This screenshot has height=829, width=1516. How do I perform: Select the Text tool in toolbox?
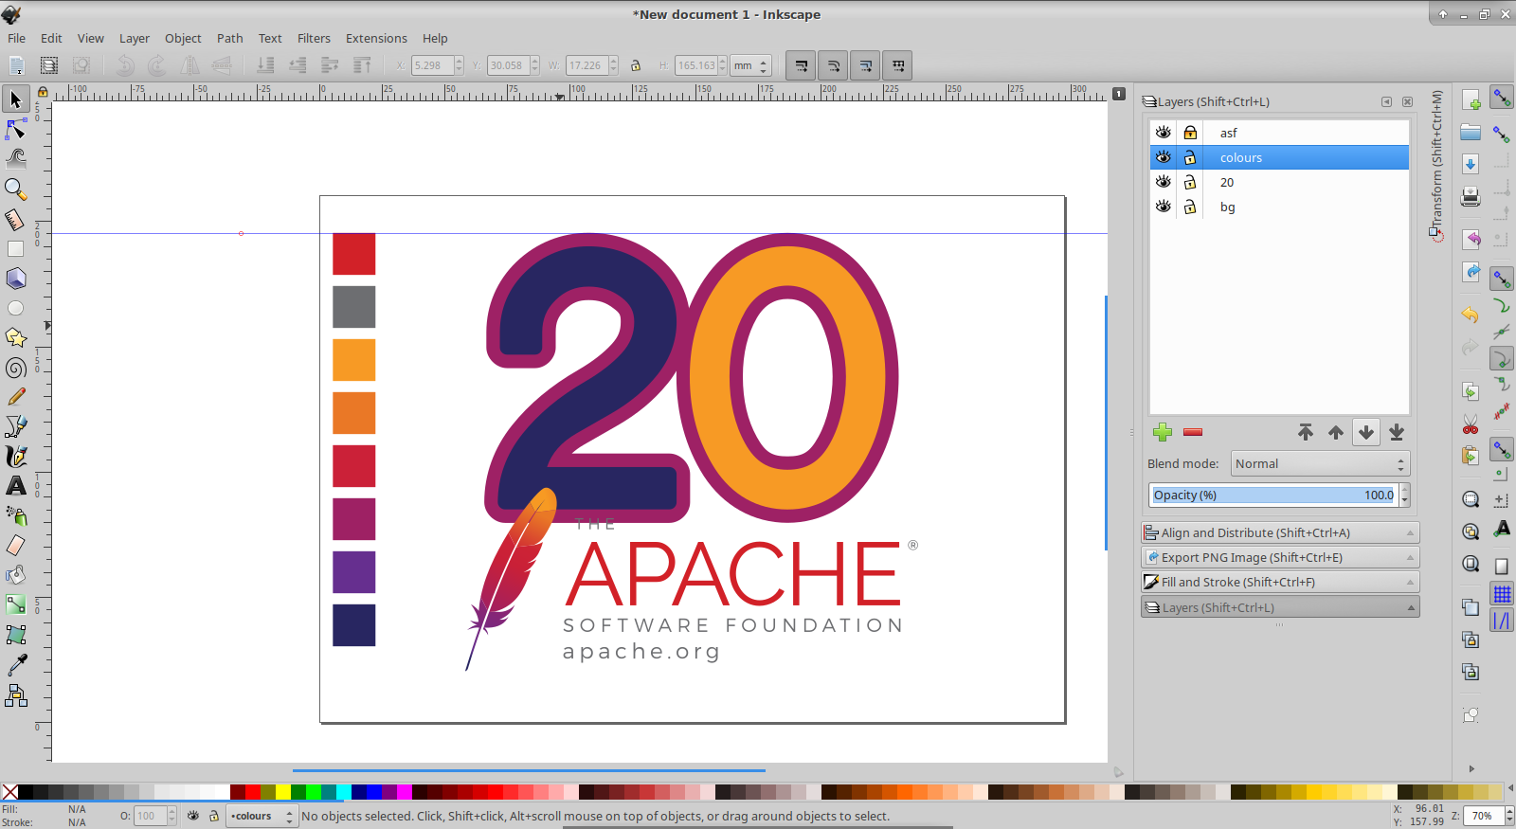(16, 486)
